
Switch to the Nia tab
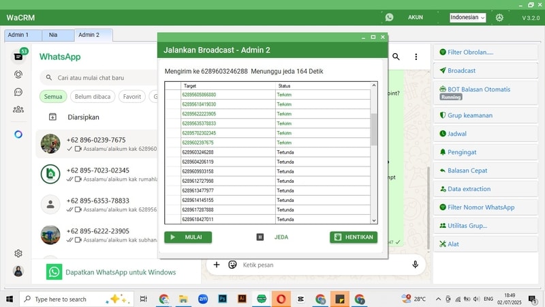point(58,35)
